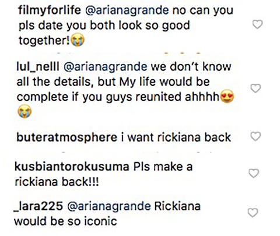Screen dimensions: 280x236
Task: Like lul_nelll's comment with the heart
Action: pos(256,88)
